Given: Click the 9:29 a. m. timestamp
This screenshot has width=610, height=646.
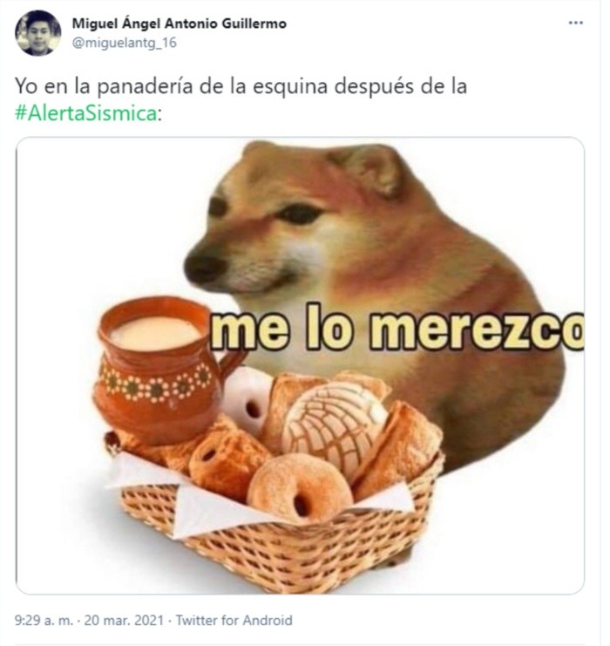Looking at the screenshot, I should point(44,620).
